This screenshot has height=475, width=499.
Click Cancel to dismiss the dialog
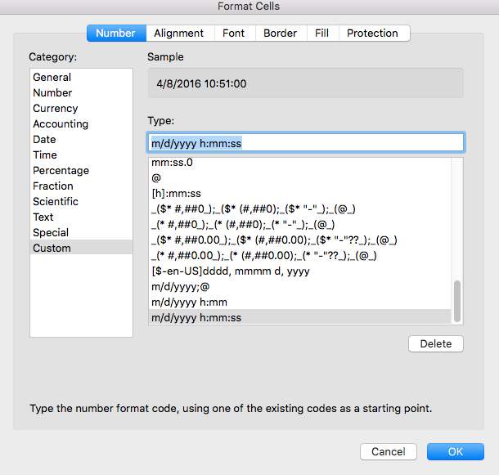point(388,452)
